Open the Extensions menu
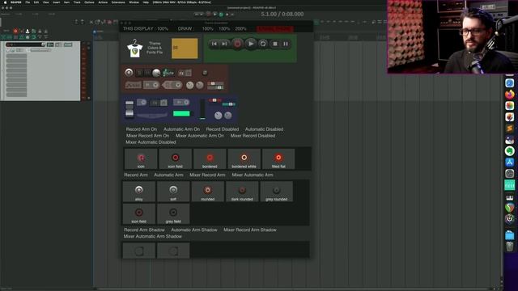This screenshot has width=518, height=291. [x=118, y=2]
